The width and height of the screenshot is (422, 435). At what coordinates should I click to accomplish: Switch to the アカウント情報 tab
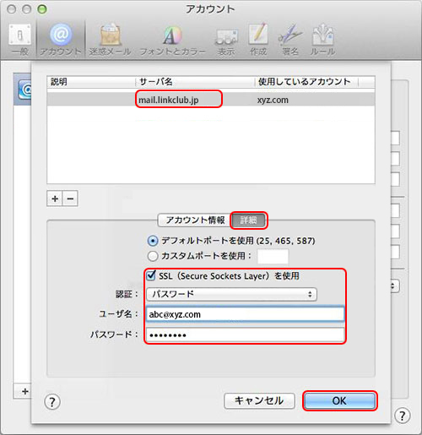click(195, 220)
